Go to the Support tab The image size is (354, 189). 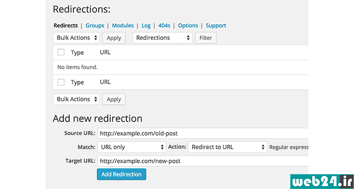click(216, 26)
